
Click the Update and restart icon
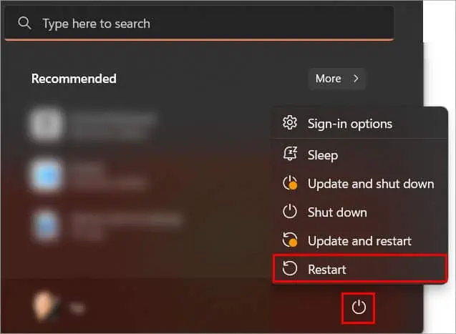(290, 241)
